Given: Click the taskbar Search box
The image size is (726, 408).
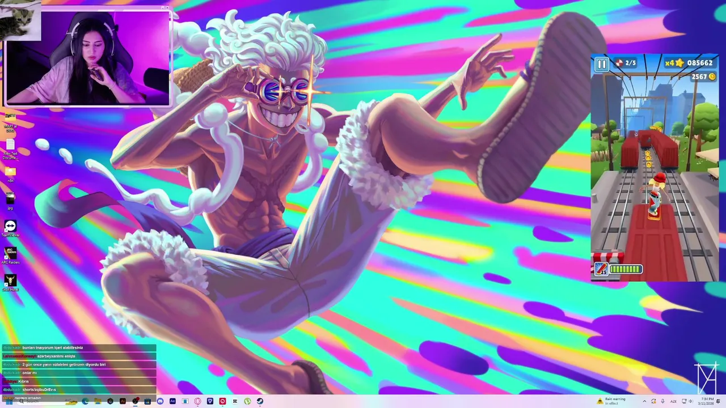Looking at the screenshot, I should point(48,401).
